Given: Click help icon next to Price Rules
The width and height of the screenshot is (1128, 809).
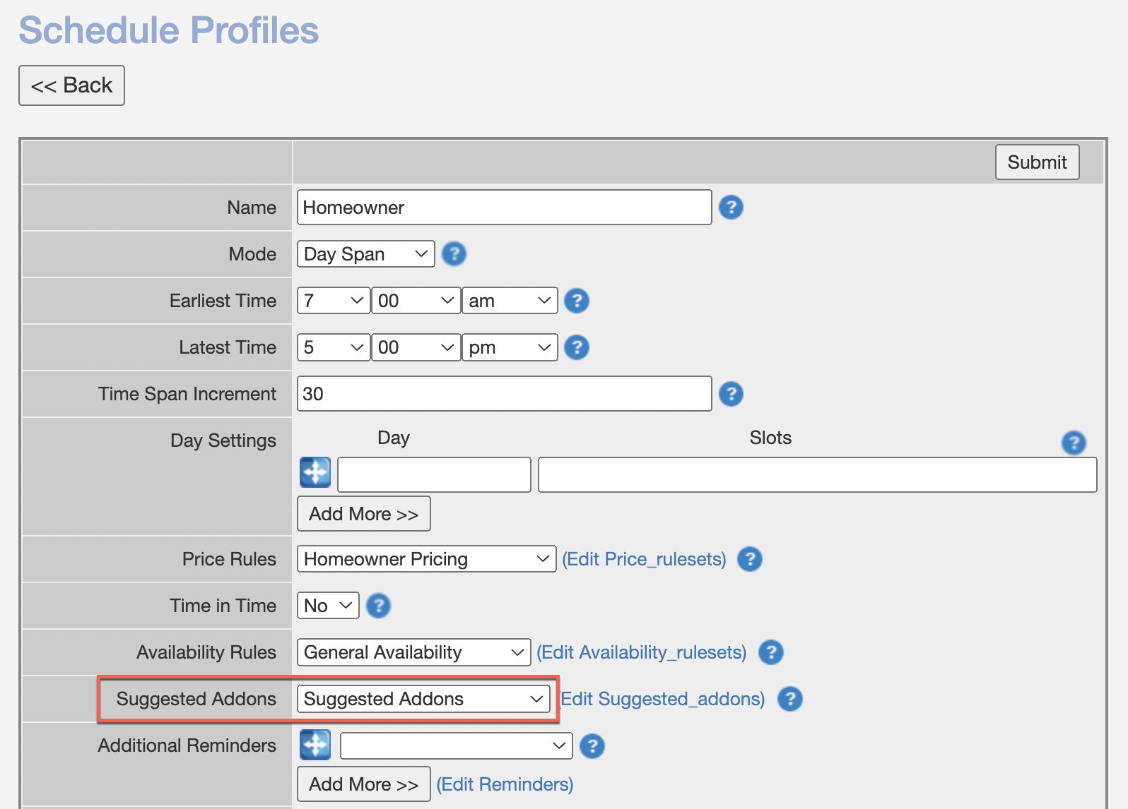Looking at the screenshot, I should [x=749, y=559].
